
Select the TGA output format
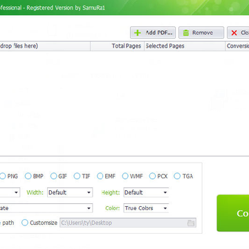click(177, 176)
